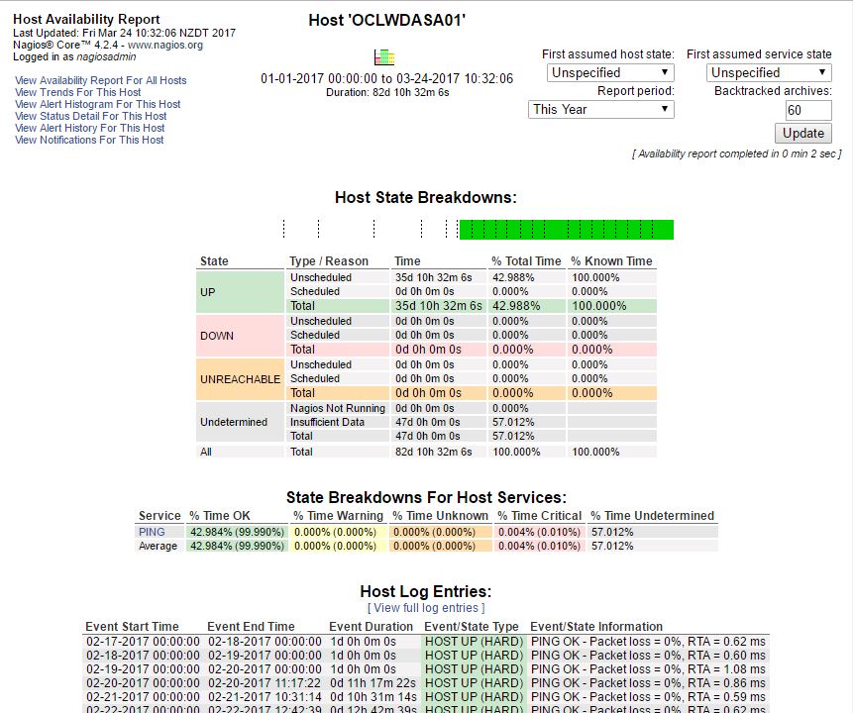Focus the Backtracked archives input field
This screenshot has width=853, height=713.
pos(807,111)
